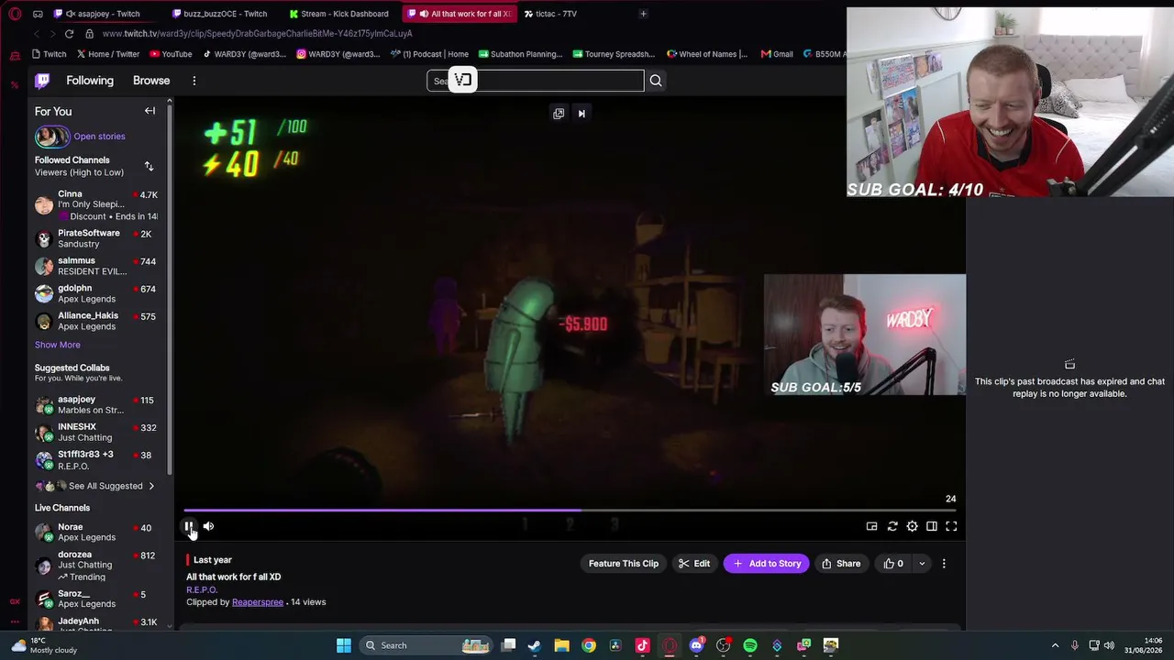1174x660 pixels.
Task: Open the YouTube bookmark
Action: (171, 54)
